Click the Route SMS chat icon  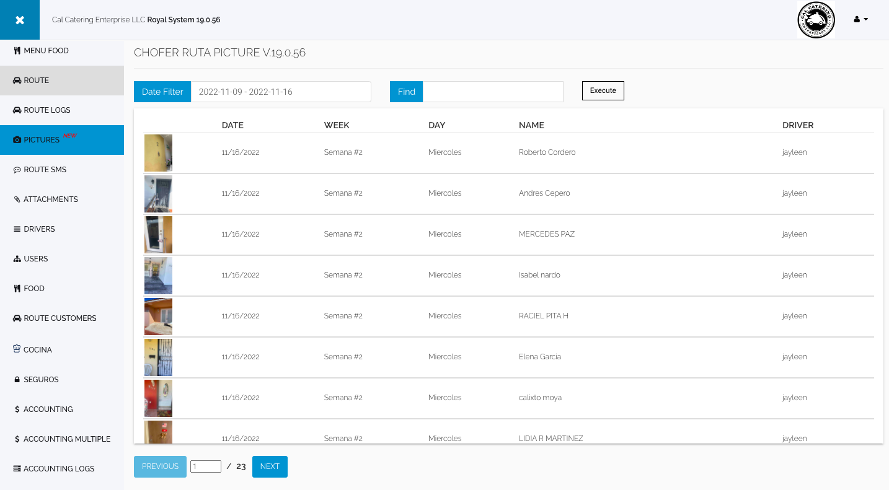17,170
